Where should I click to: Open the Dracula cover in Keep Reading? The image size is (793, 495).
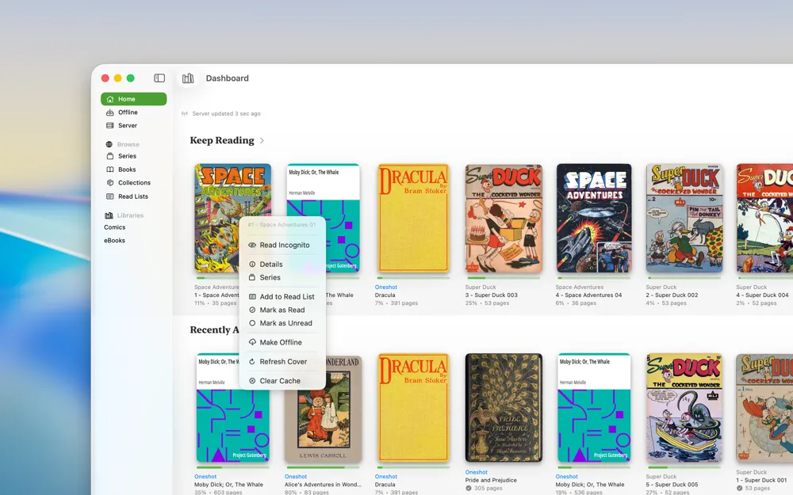tap(414, 219)
